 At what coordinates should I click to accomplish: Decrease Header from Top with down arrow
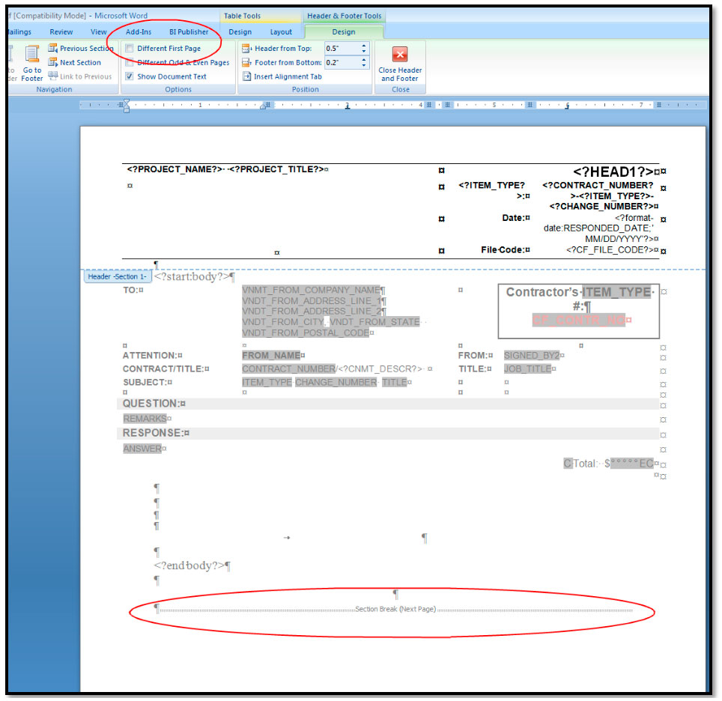click(364, 51)
